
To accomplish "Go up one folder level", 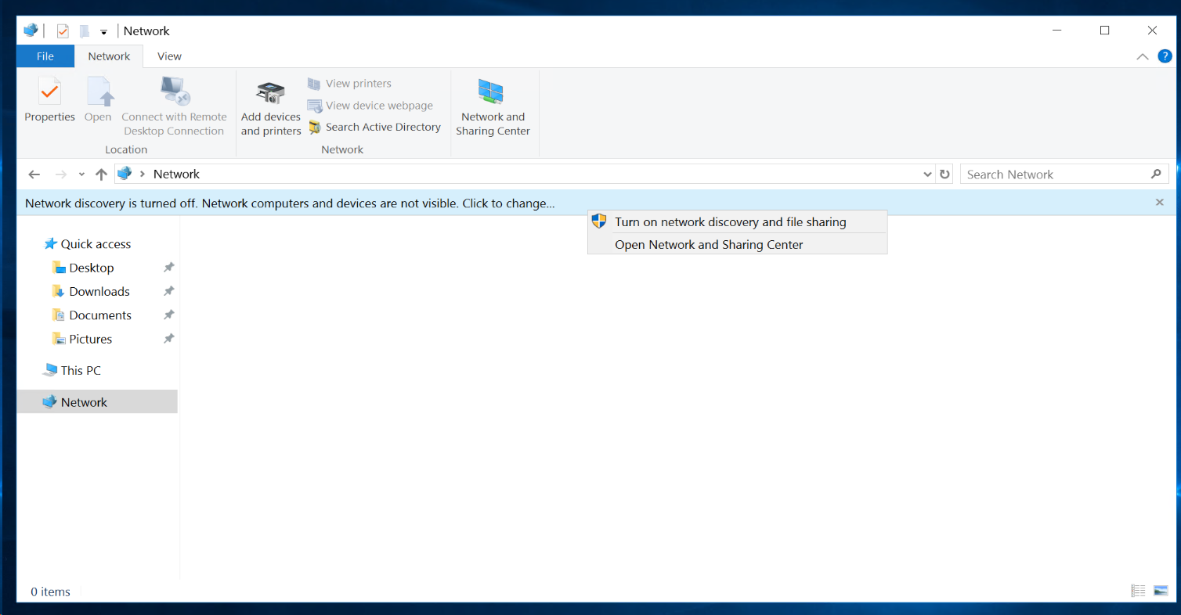I will point(101,174).
